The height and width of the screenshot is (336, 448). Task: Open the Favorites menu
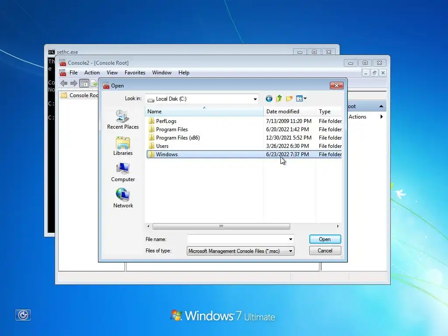click(135, 73)
